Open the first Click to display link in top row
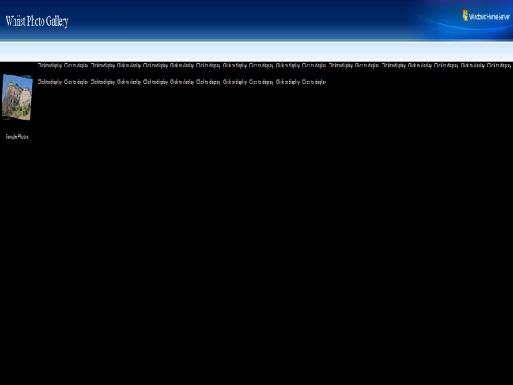 [x=50, y=66]
